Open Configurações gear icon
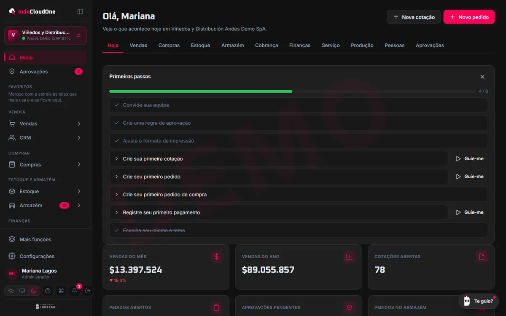Screen dimensions: 506x316 click(12, 256)
